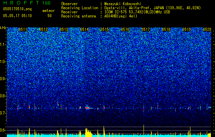
Task: Click the Observer label
Action: click(69, 4)
